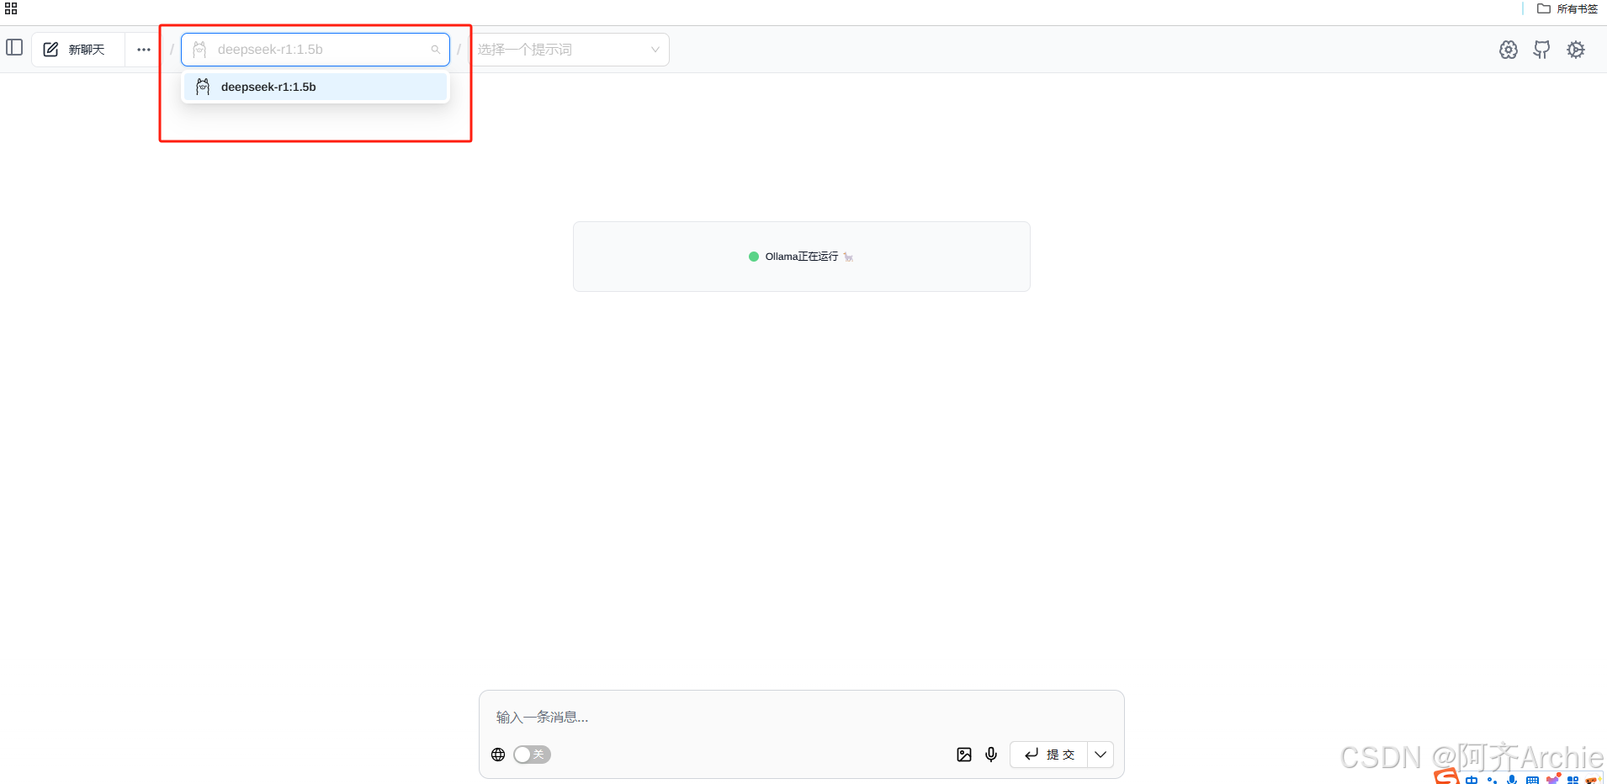Toggle the sidebar panel icon

14,48
